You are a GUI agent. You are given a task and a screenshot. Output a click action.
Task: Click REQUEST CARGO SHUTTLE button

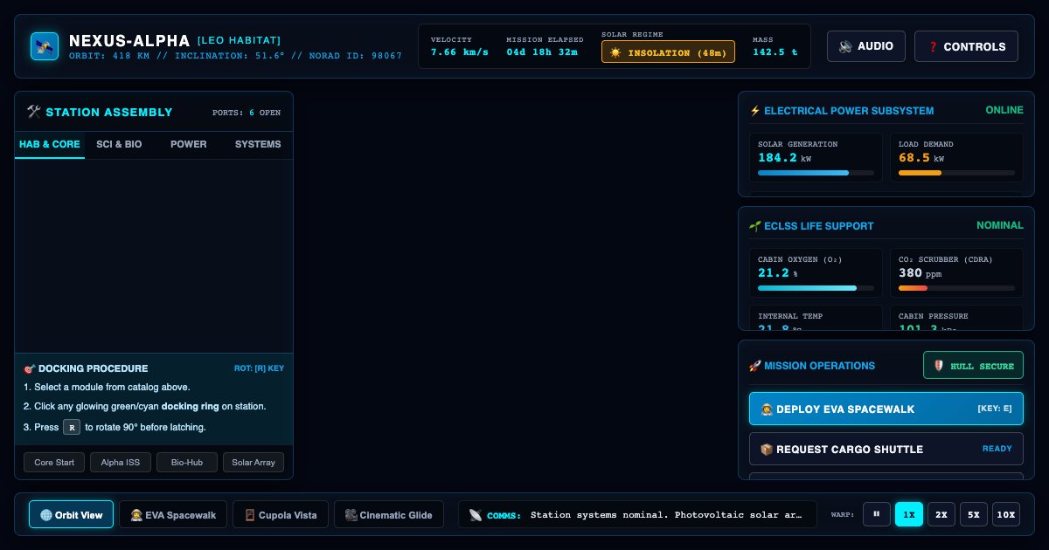886,449
